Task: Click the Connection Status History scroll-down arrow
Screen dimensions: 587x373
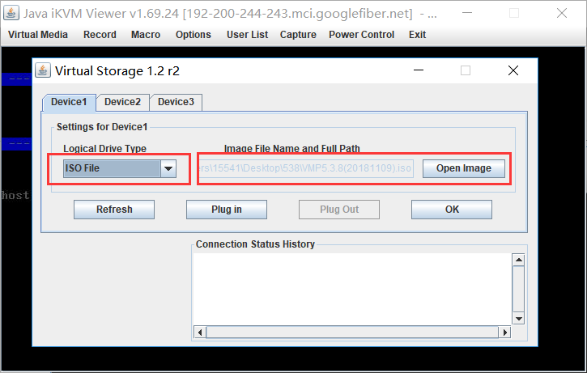Action: [518, 318]
